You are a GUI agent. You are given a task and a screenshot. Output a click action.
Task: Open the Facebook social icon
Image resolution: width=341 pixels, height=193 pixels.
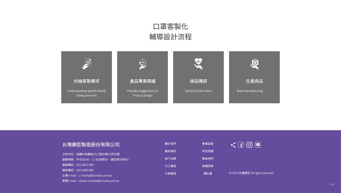point(241,145)
